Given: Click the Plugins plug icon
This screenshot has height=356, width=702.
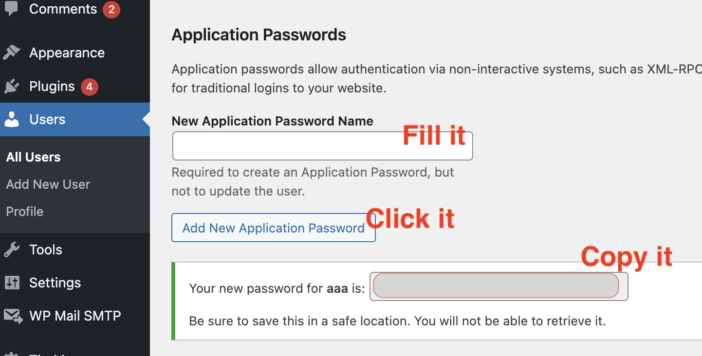Looking at the screenshot, I should point(12,87).
